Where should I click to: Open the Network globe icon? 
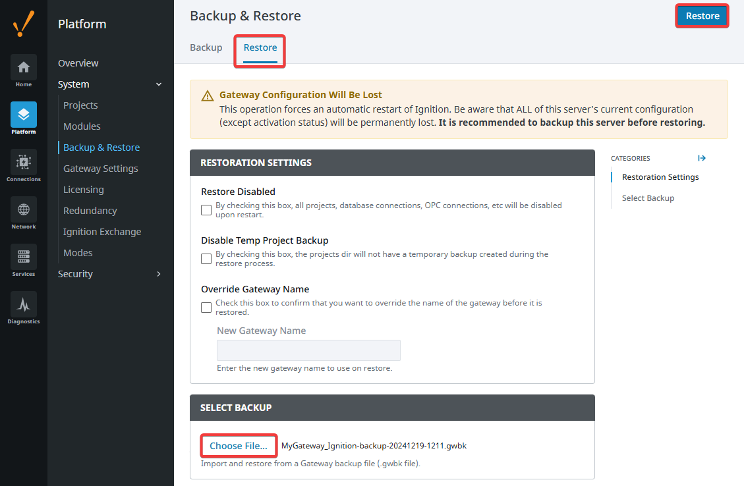coord(23,209)
